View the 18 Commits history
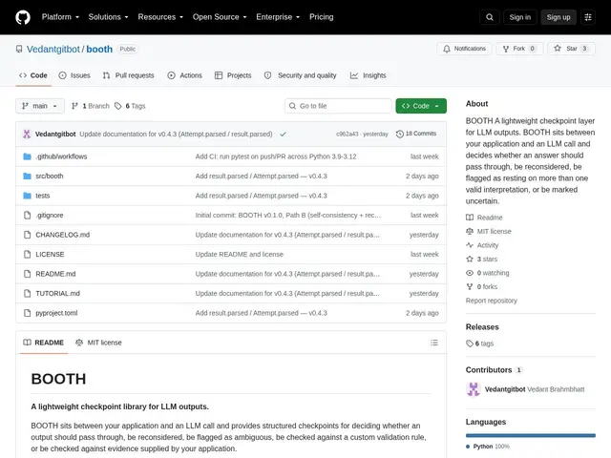Screen dimensions: 611x458 tap(416, 134)
